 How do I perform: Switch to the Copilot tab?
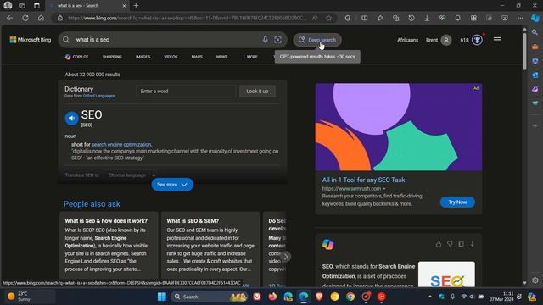[76, 57]
